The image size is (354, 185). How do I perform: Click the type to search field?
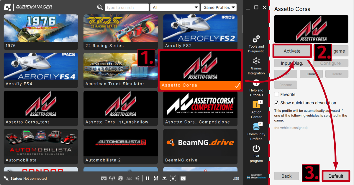click(127, 7)
